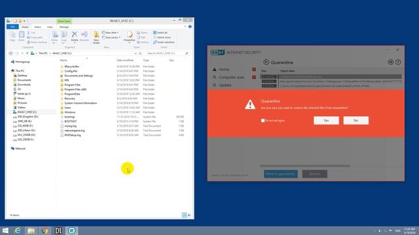Click Select all in the ribbon
This screenshot has width=419, height=235.
160,33
